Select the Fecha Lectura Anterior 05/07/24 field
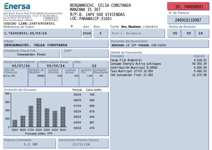 point(20,66)
